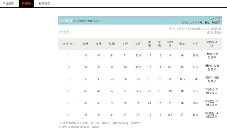Click the 肩寬 column header

point(182,44)
